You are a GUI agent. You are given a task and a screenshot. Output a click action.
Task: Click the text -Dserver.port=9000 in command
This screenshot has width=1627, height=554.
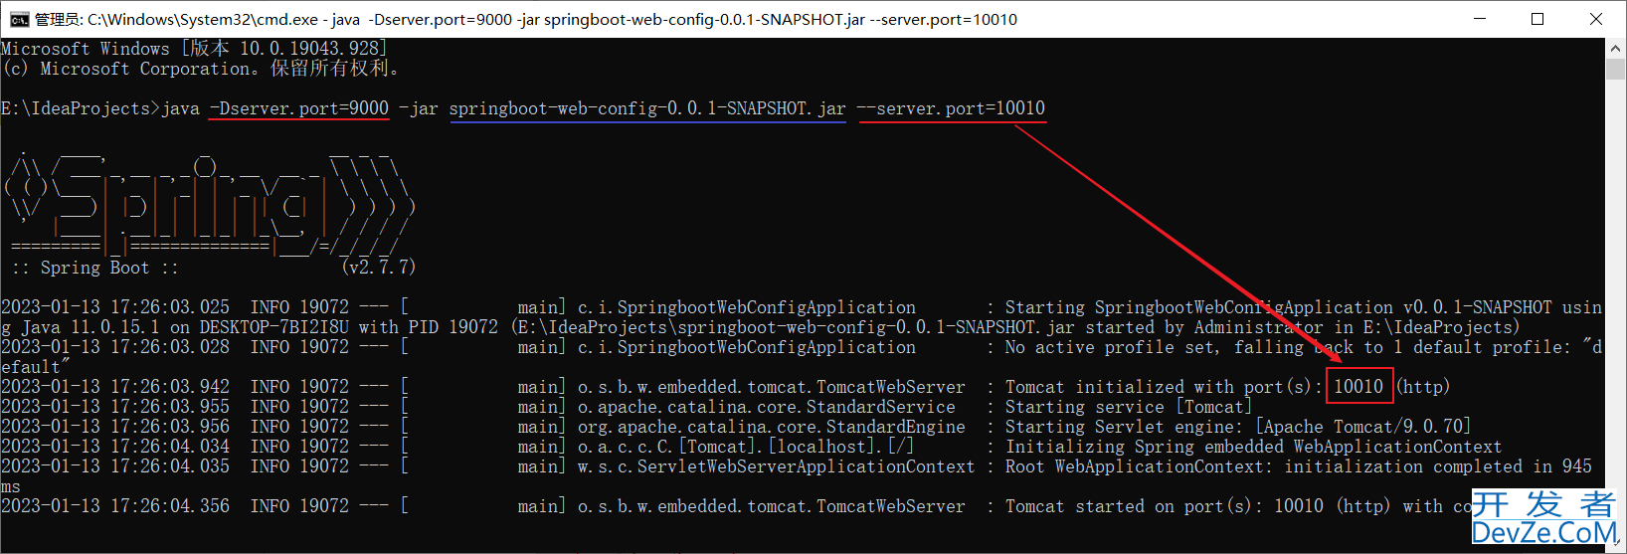[299, 108]
